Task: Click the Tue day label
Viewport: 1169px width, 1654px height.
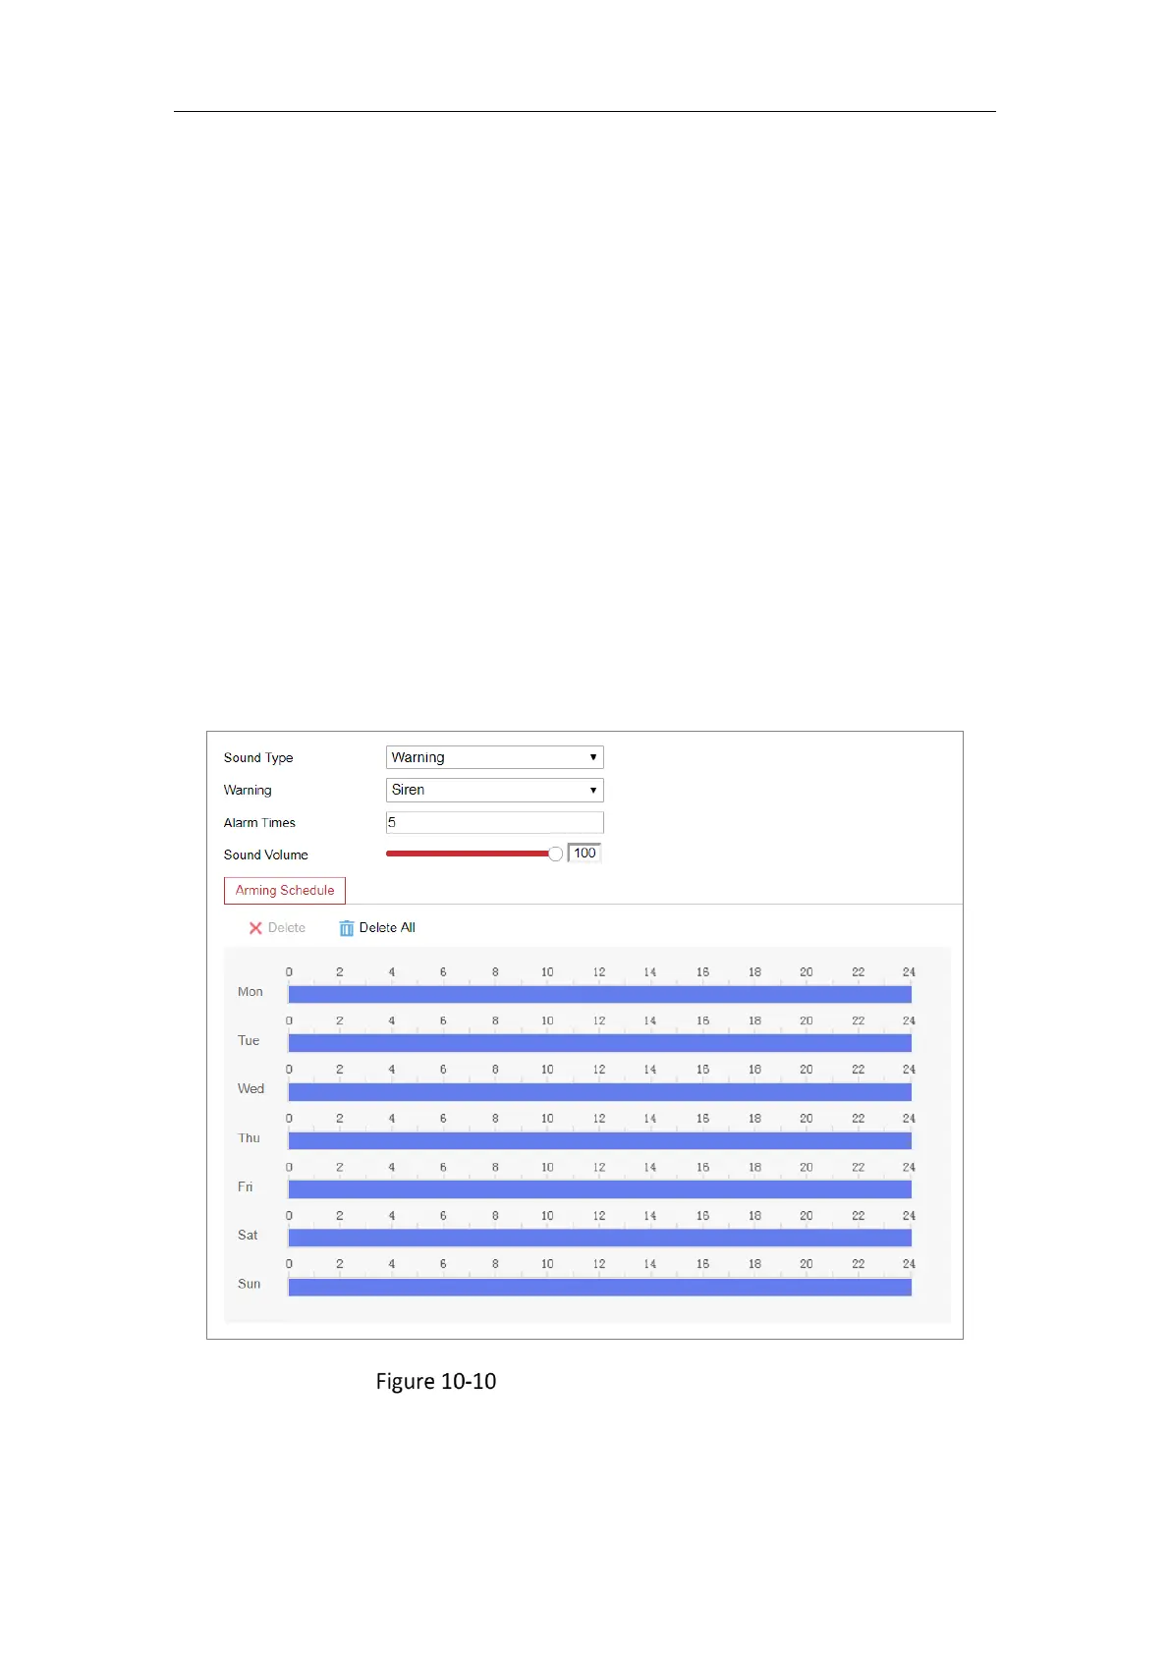Action: (249, 1040)
